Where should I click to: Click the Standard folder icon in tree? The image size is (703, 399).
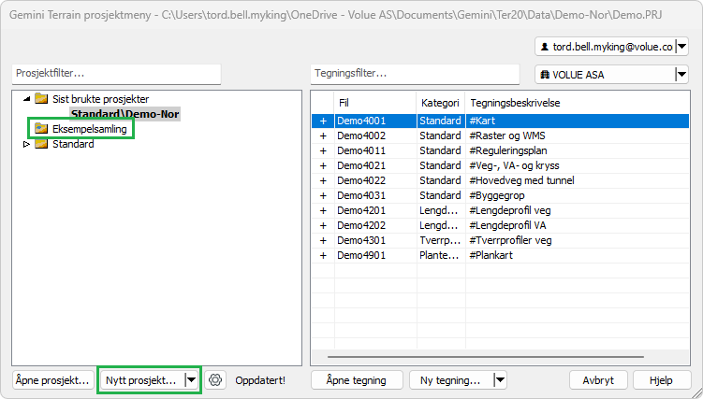pyautogui.click(x=41, y=144)
